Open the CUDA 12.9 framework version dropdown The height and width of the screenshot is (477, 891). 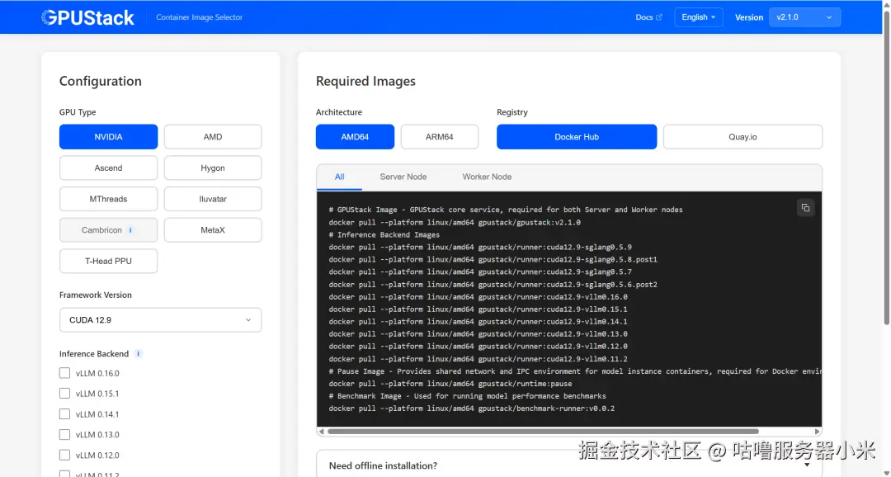coord(160,320)
